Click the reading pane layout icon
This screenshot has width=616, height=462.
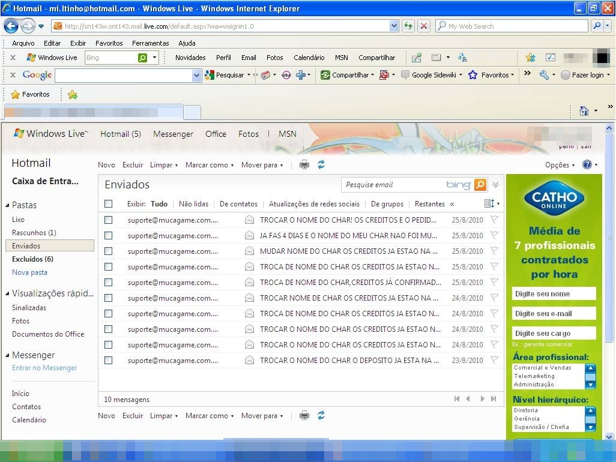[x=489, y=204]
